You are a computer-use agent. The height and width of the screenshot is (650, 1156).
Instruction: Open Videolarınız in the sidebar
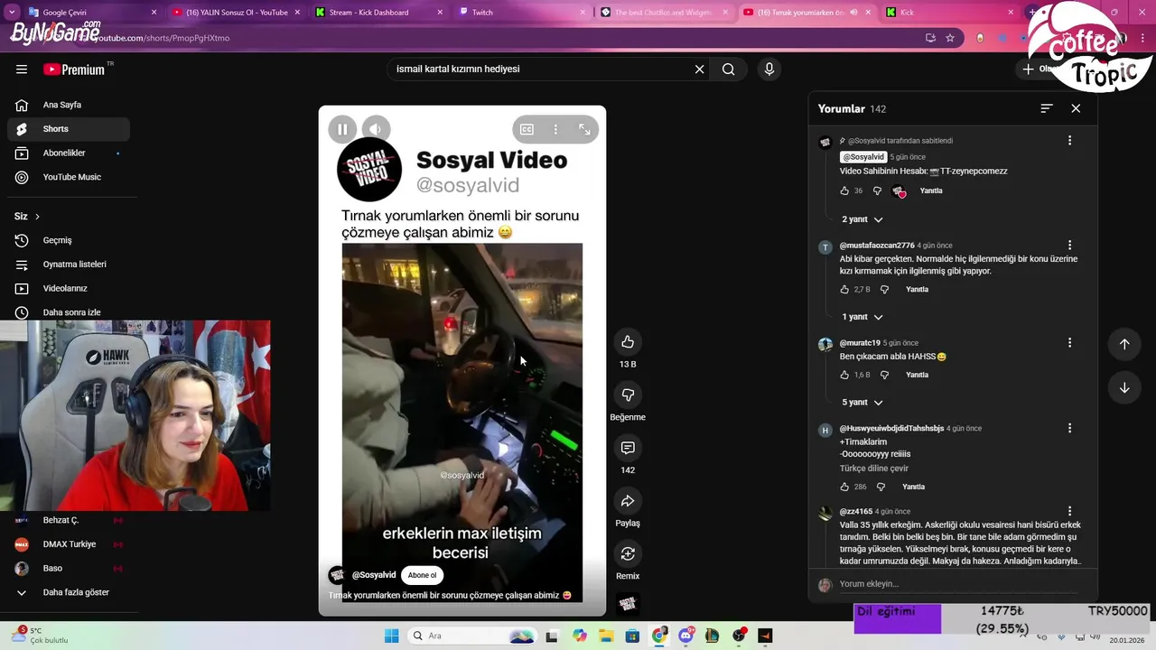click(69, 288)
